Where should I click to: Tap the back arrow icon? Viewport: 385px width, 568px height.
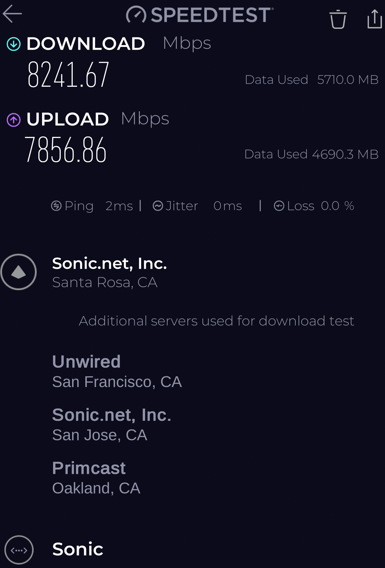pyautogui.click(x=12, y=14)
